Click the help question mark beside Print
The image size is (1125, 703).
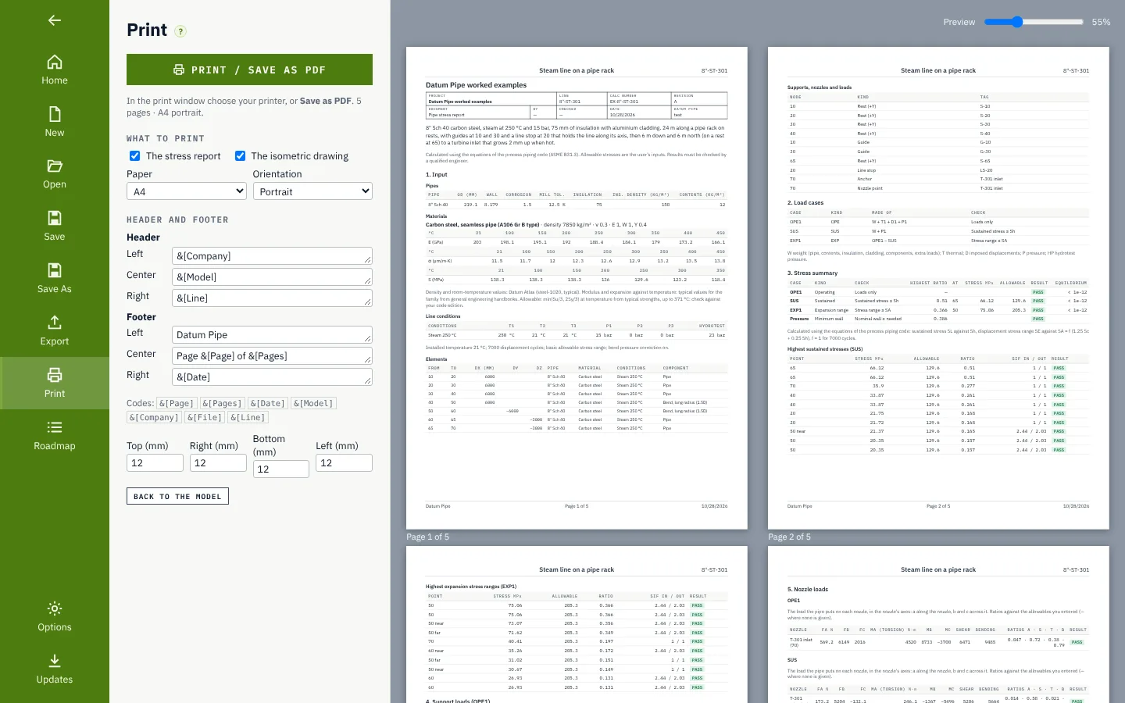180,31
